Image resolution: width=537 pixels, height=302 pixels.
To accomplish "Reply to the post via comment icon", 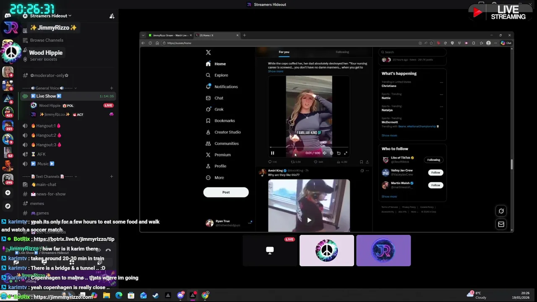I will point(270,162).
